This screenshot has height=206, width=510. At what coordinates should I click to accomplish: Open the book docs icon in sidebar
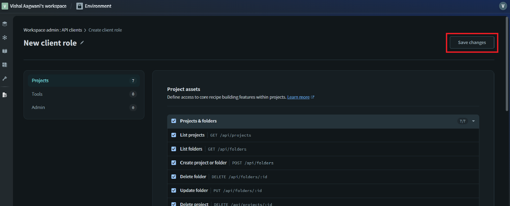point(5,51)
